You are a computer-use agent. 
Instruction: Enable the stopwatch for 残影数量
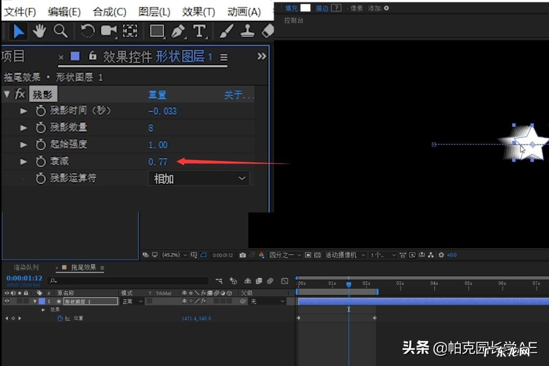(x=41, y=127)
